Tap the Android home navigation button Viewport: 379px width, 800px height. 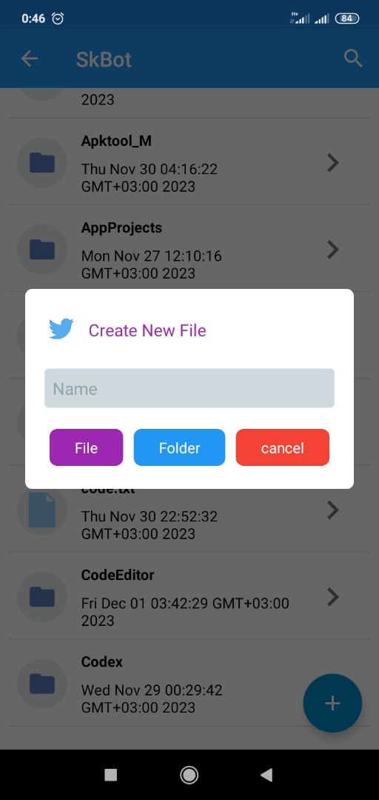(189, 775)
